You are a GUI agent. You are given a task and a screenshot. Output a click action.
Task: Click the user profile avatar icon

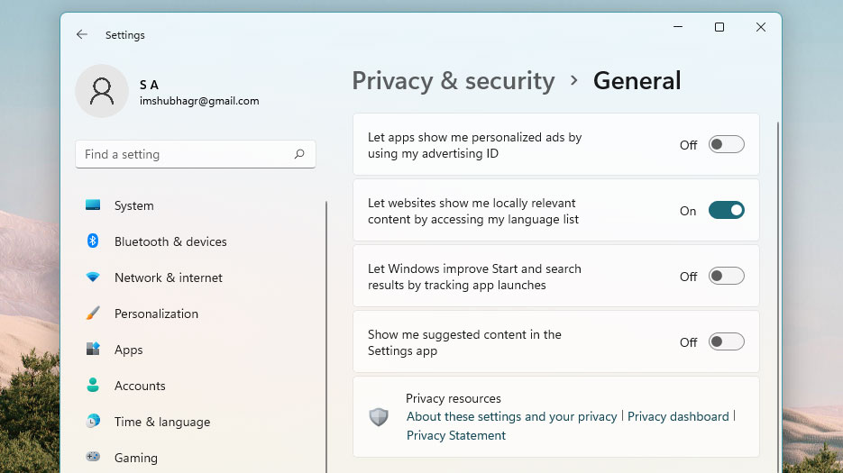tap(102, 91)
